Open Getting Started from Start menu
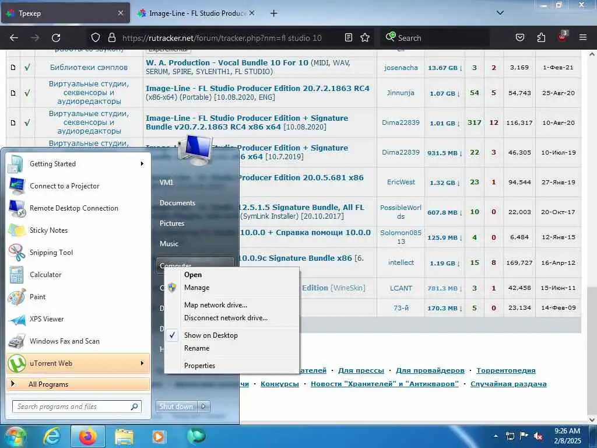 coord(78,164)
